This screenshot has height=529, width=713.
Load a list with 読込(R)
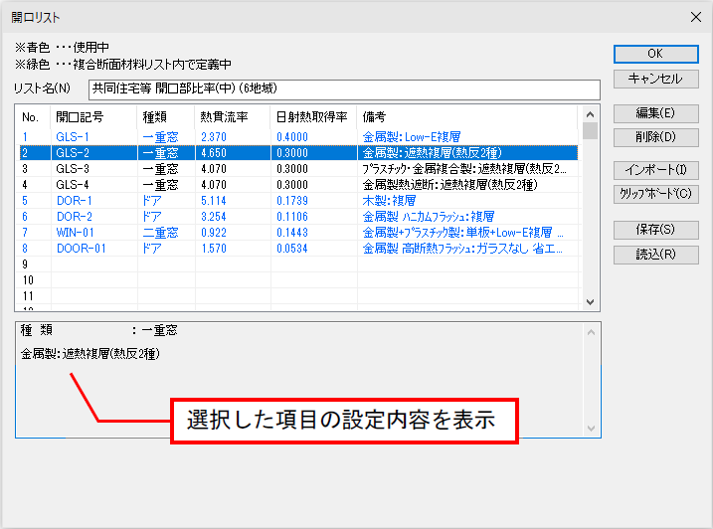pyautogui.click(x=655, y=255)
